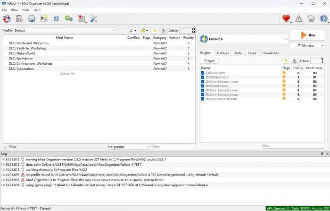Click the Shortcut button
Viewport: 330px width, 211px height.
click(x=305, y=45)
